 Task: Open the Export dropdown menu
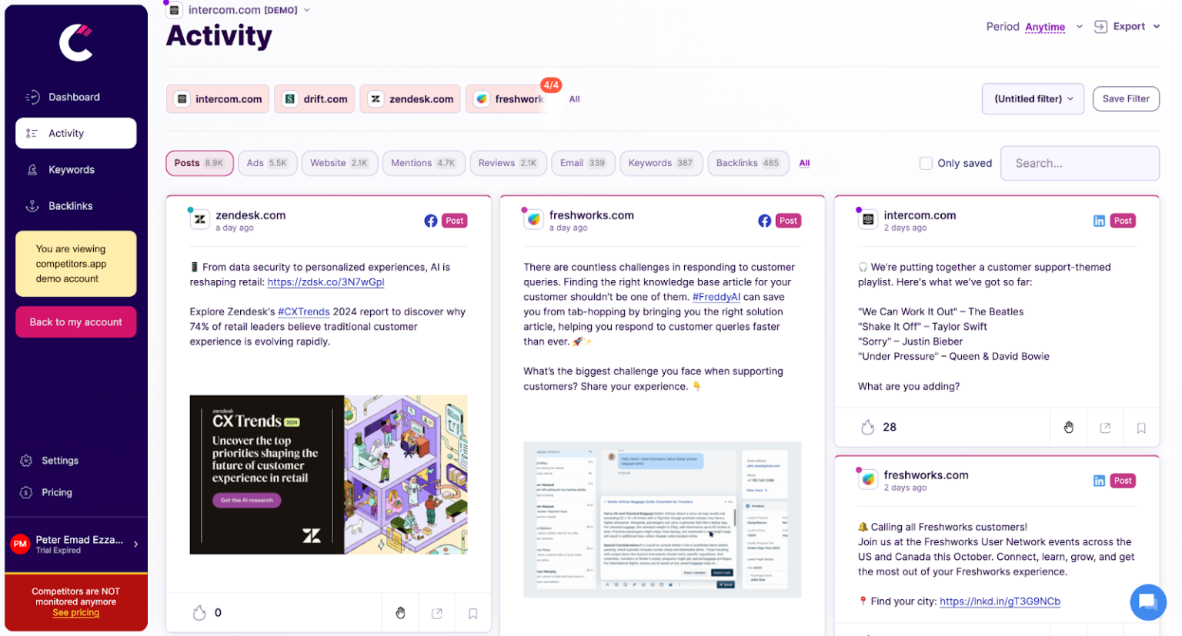tap(1127, 27)
